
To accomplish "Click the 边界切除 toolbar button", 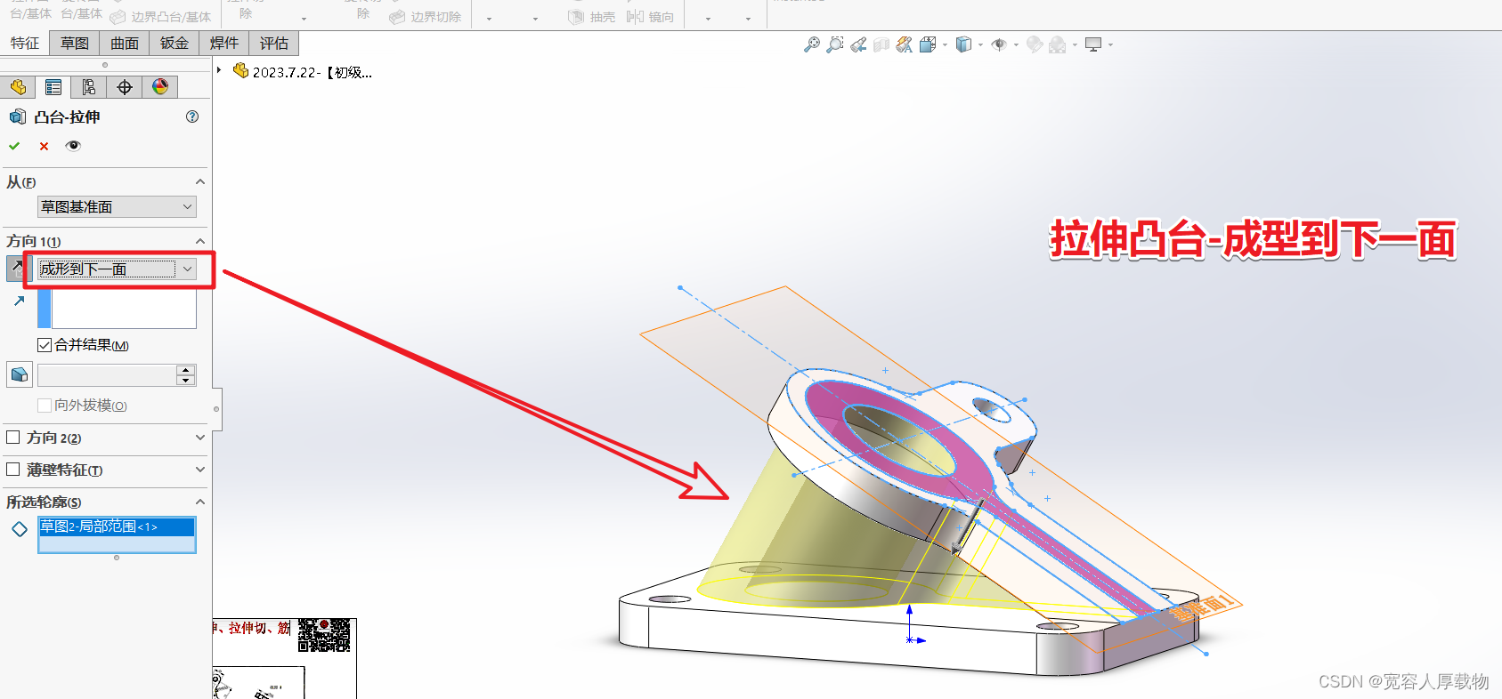I will coord(426,17).
